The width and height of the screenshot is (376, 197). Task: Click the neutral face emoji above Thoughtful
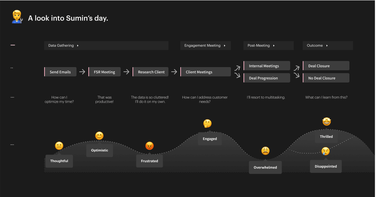59,146
